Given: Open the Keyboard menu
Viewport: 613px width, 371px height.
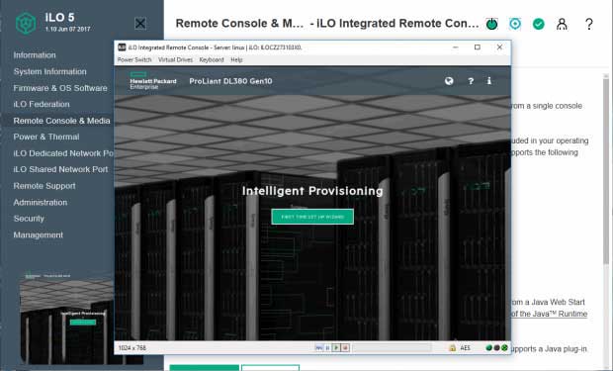Looking at the screenshot, I should 212,60.
